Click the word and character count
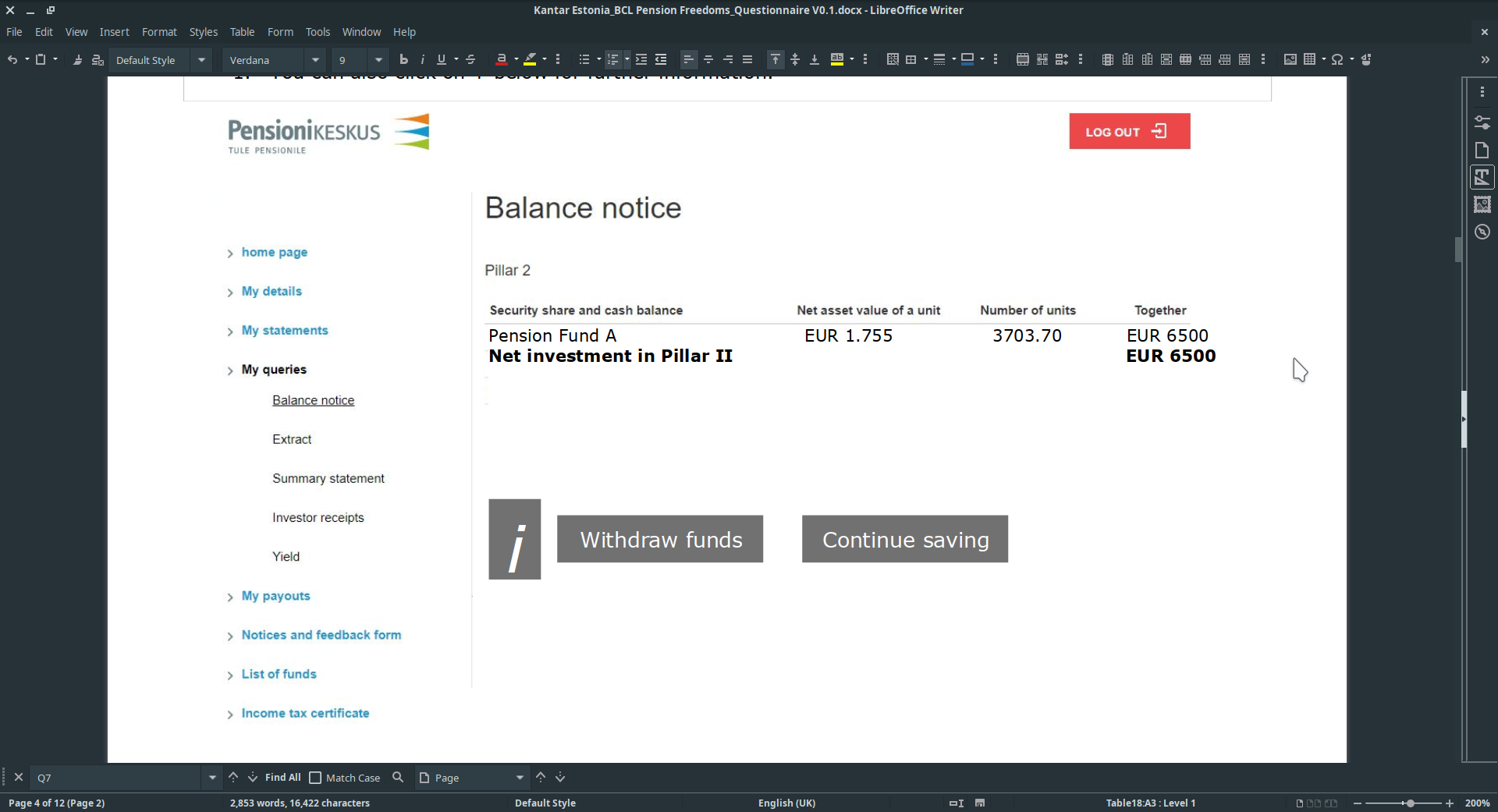This screenshot has width=1498, height=812. click(x=300, y=803)
